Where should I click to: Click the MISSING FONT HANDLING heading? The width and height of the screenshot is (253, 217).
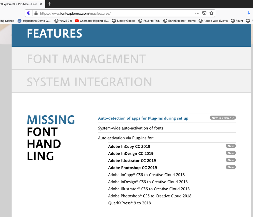point(51,138)
